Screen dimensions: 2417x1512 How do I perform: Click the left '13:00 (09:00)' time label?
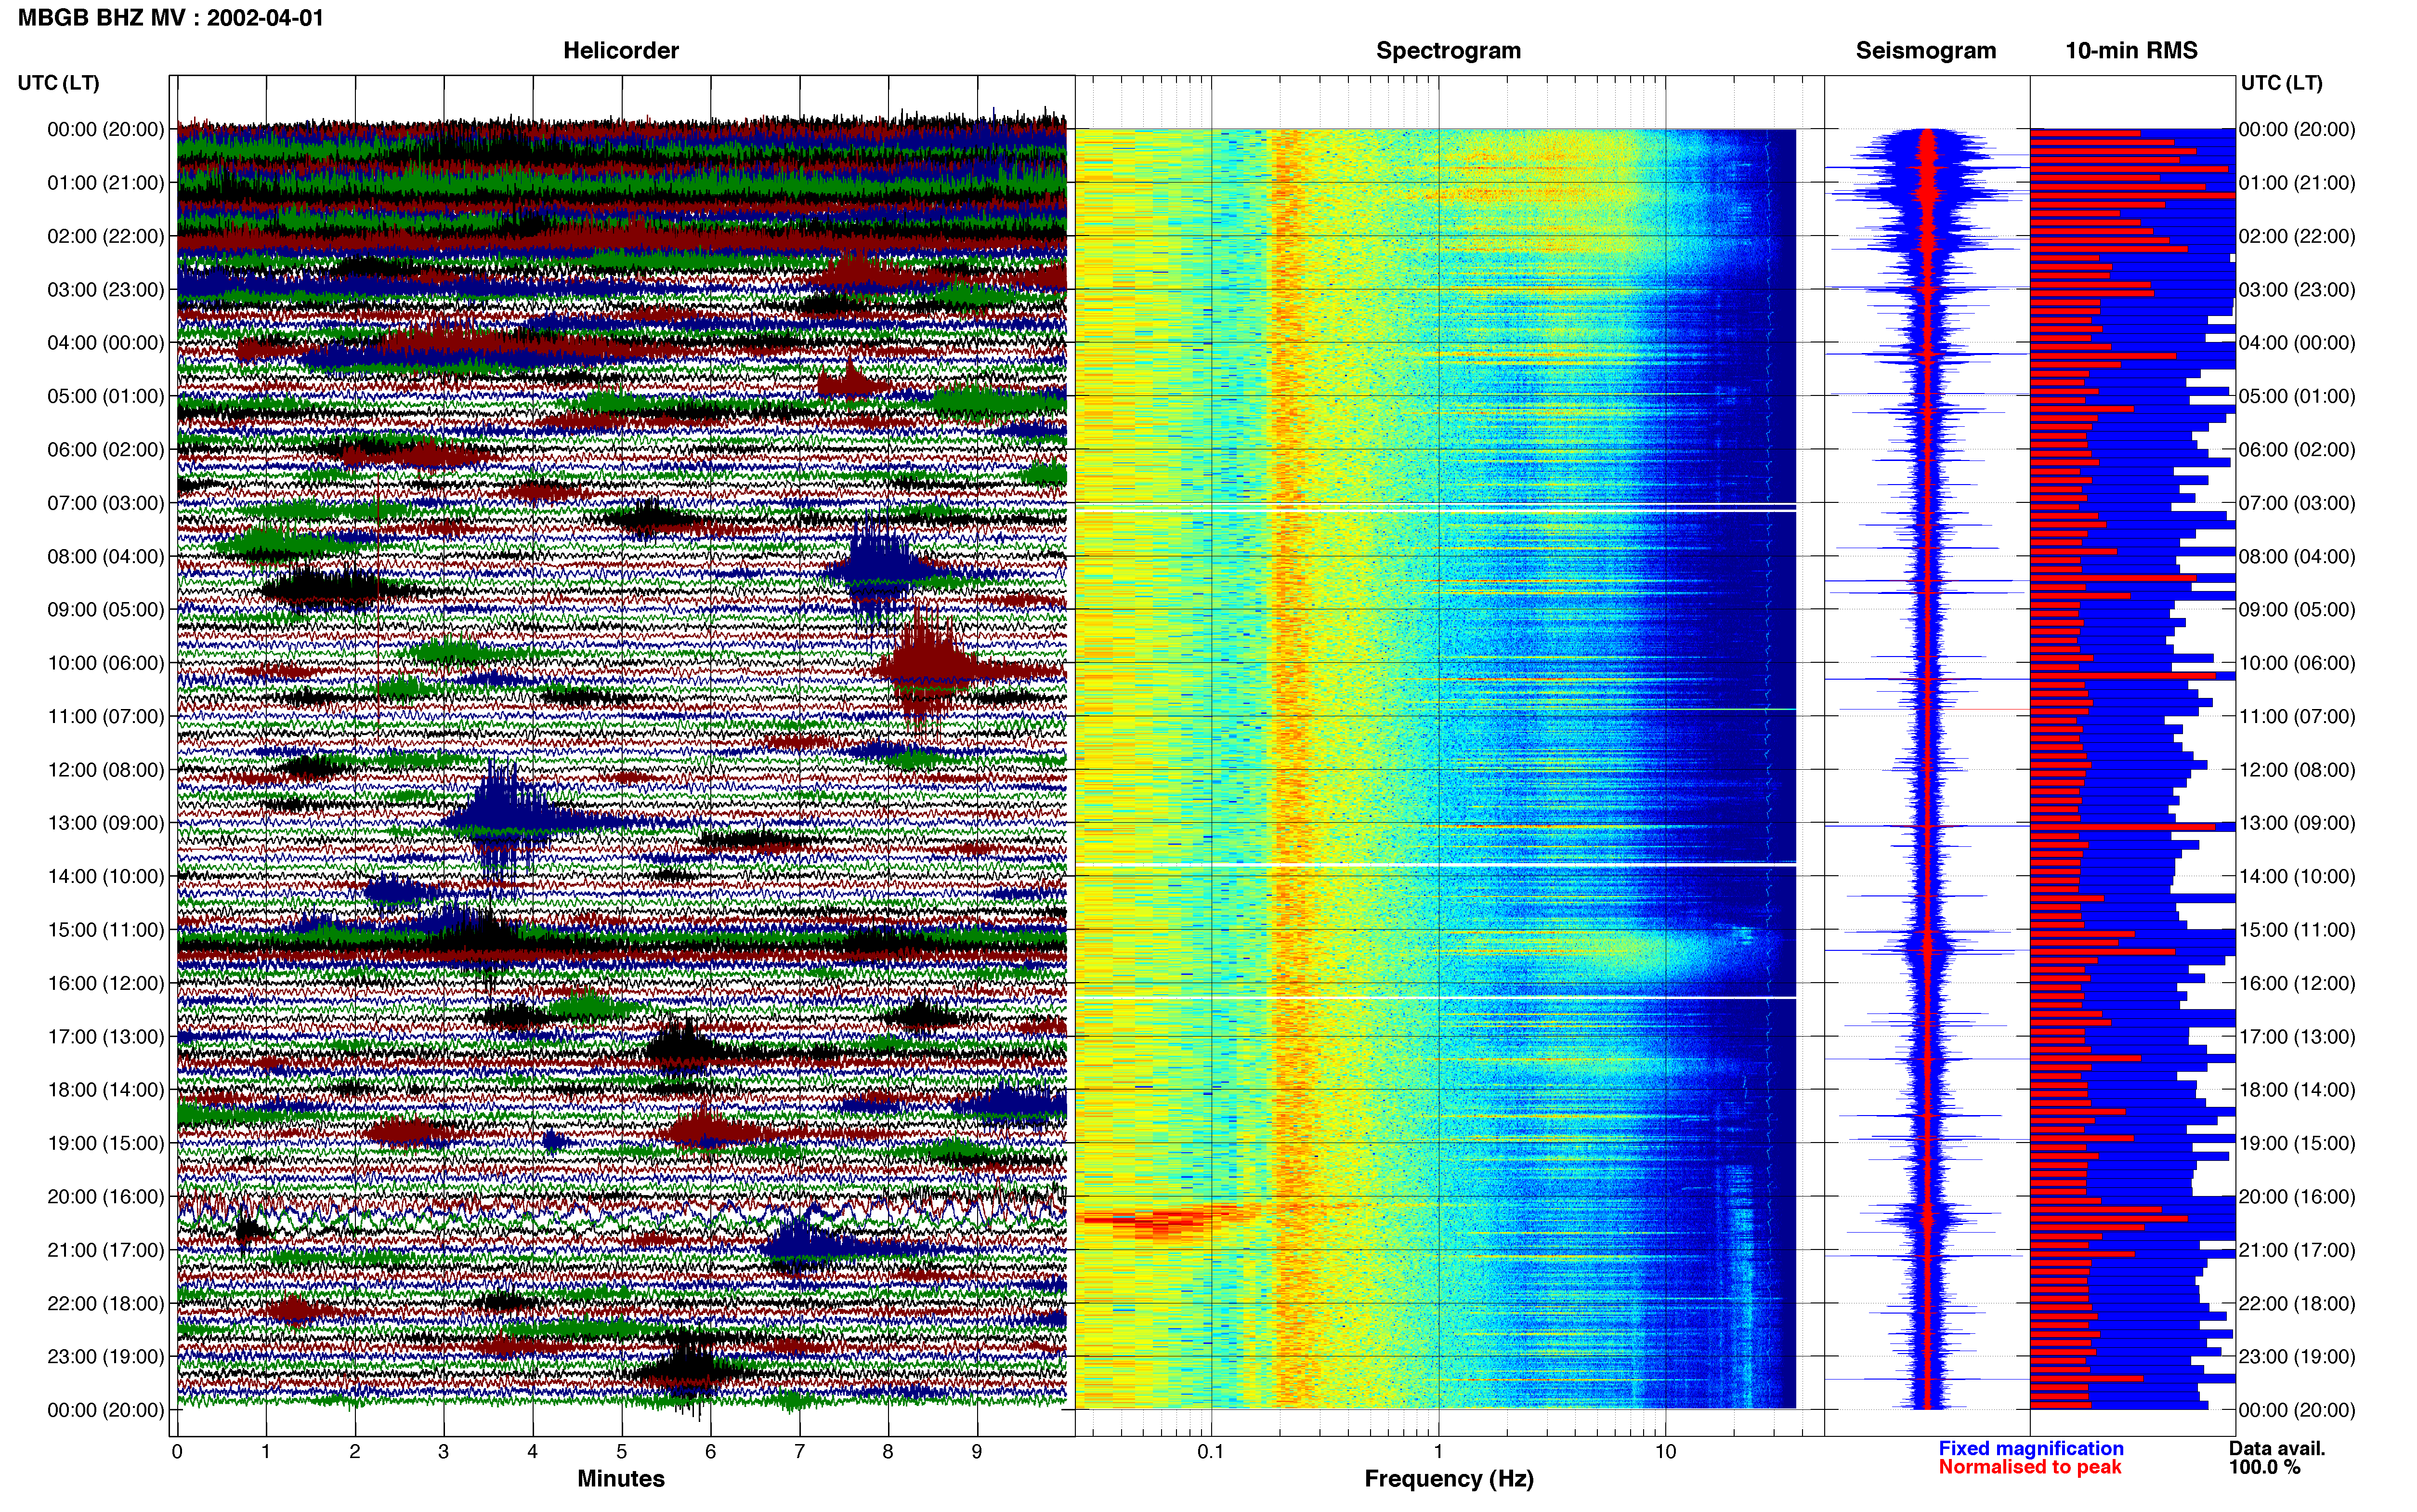(106, 823)
